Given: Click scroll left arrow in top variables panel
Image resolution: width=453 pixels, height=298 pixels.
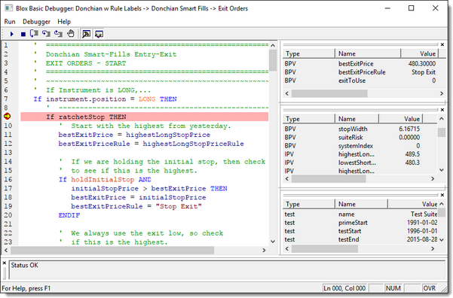Looking at the screenshot, I should point(287,93).
